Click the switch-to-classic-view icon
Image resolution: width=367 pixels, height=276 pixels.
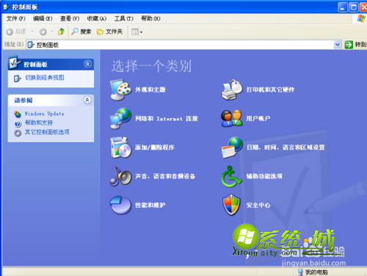point(17,79)
